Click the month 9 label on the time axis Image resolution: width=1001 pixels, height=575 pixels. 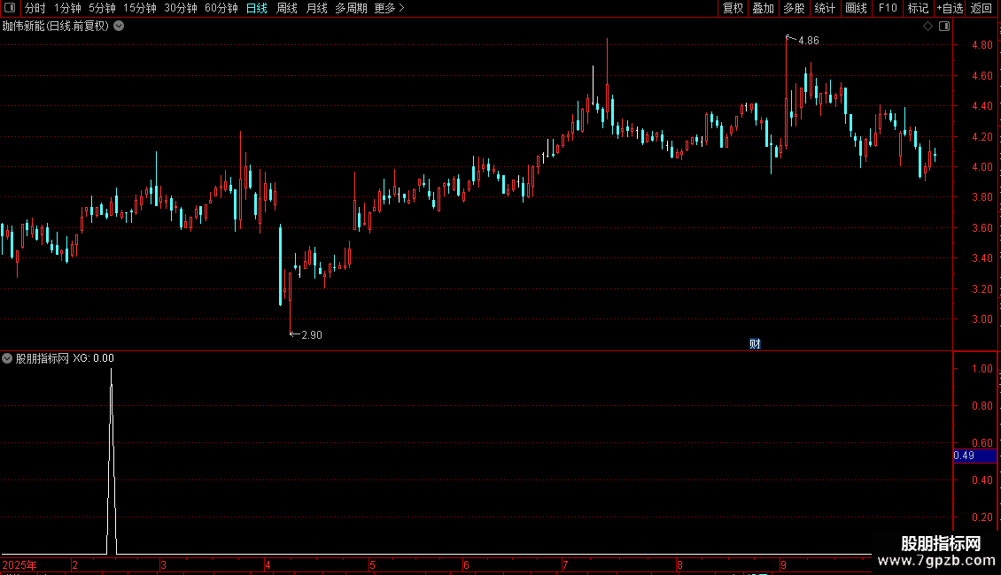click(x=783, y=565)
